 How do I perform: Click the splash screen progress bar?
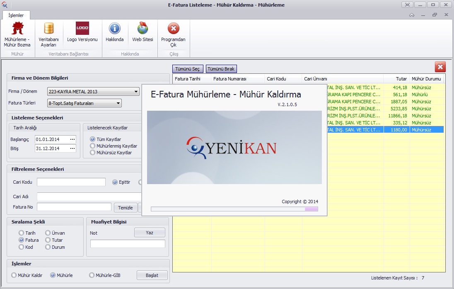point(234,209)
